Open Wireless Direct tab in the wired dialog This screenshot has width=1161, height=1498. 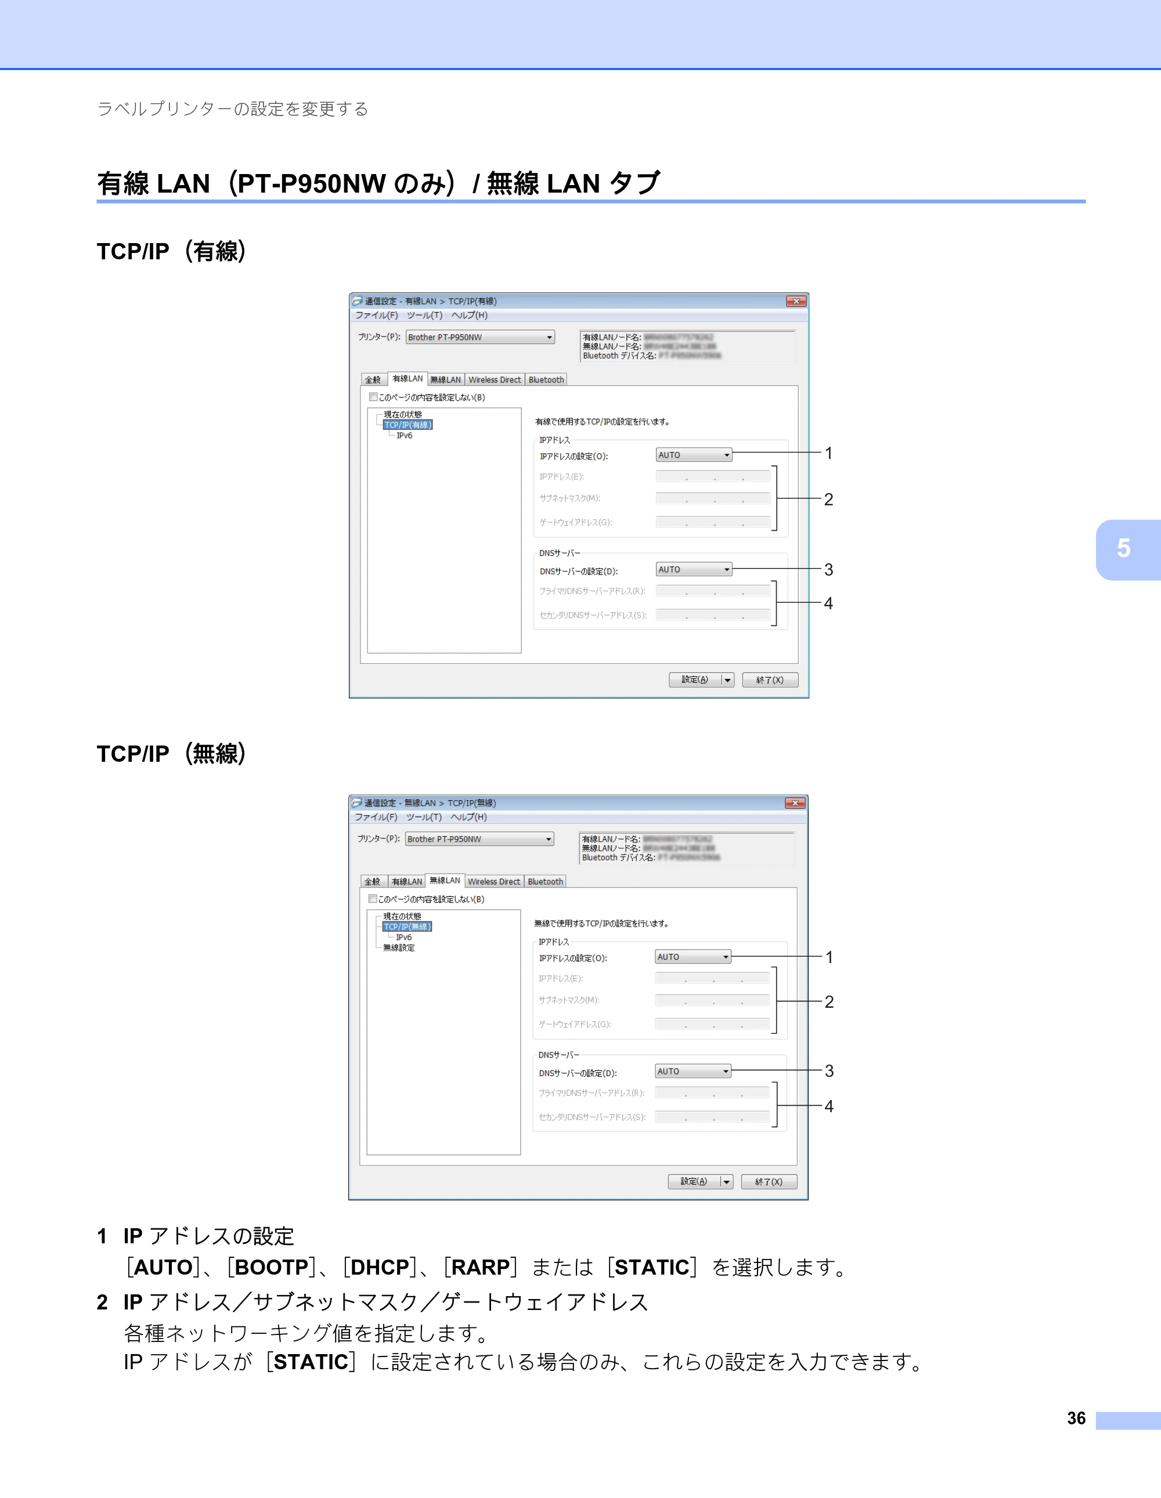point(495,380)
